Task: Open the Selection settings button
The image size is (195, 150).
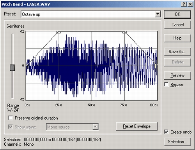Action: click(177, 142)
